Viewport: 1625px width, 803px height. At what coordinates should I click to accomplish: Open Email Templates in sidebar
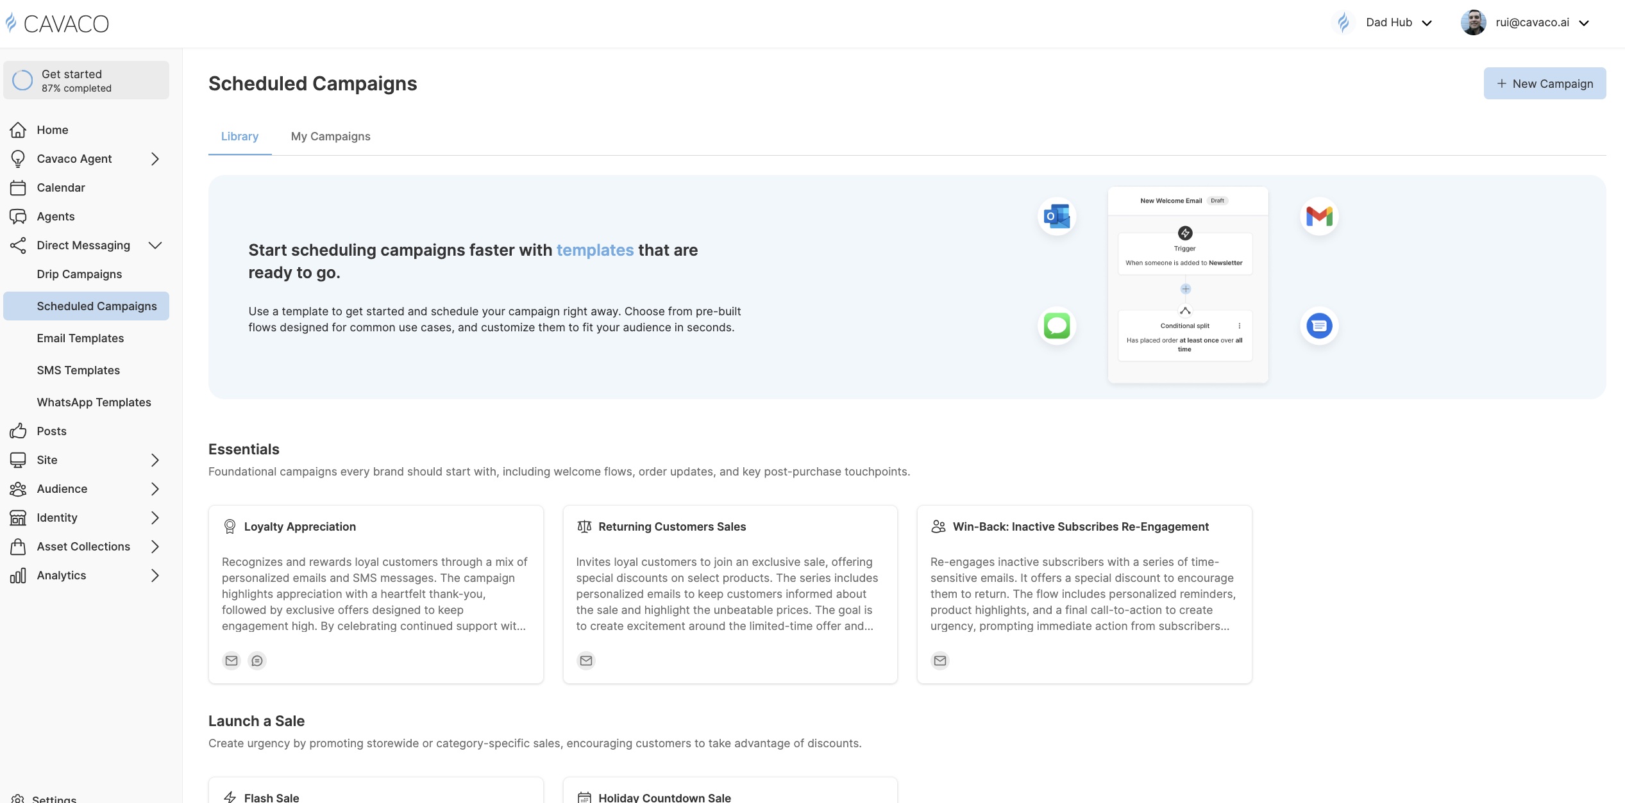point(80,338)
